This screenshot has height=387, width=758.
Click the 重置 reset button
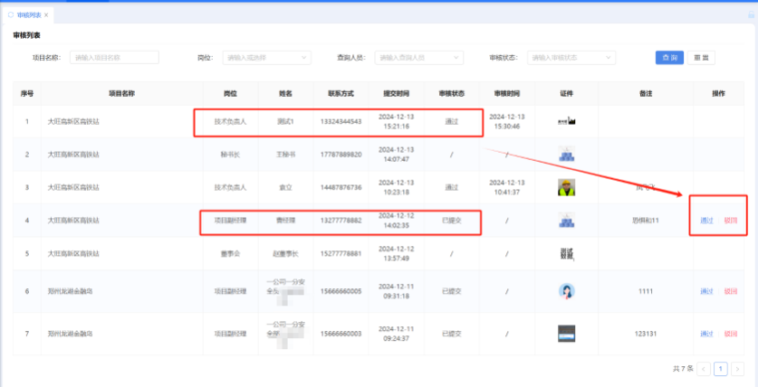pos(701,57)
